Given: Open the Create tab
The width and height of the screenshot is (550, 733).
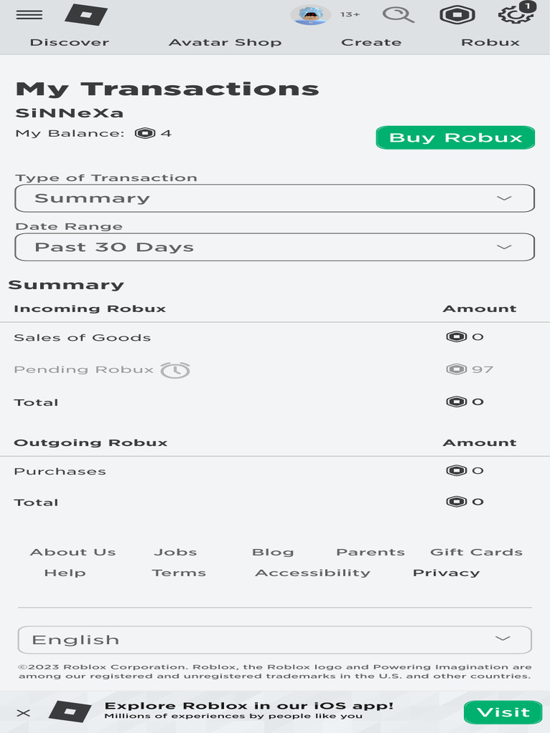Looking at the screenshot, I should tap(371, 42).
